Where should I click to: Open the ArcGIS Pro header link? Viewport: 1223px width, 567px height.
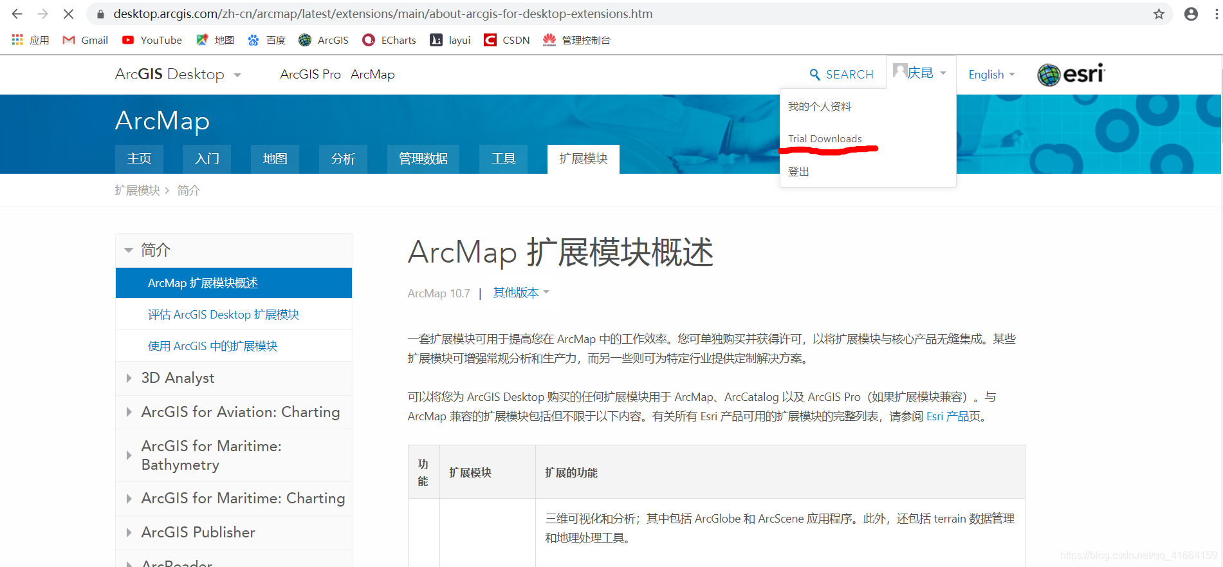pos(310,75)
